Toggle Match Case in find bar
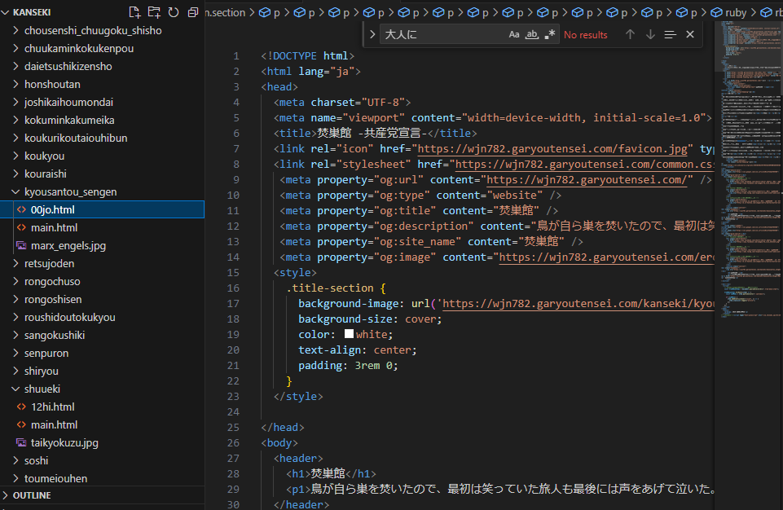The height and width of the screenshot is (510, 783). [x=514, y=34]
